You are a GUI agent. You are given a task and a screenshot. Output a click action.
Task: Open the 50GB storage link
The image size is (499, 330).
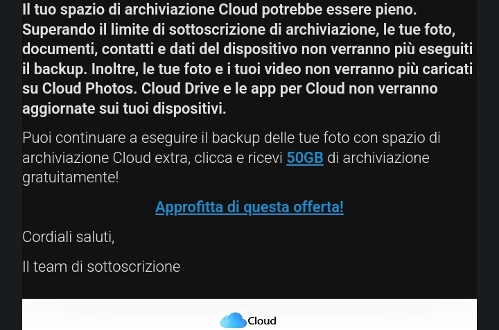[x=305, y=158]
